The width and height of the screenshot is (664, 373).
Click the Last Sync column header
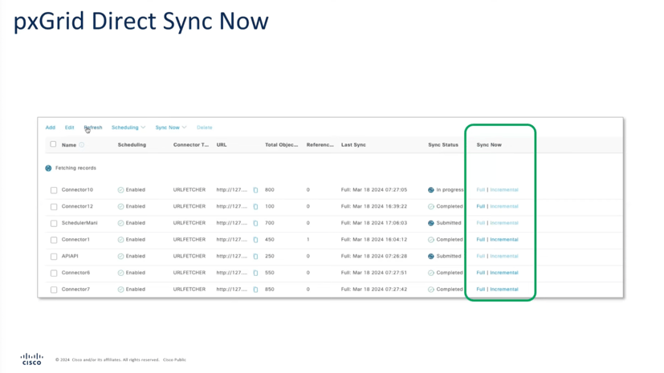tap(353, 144)
